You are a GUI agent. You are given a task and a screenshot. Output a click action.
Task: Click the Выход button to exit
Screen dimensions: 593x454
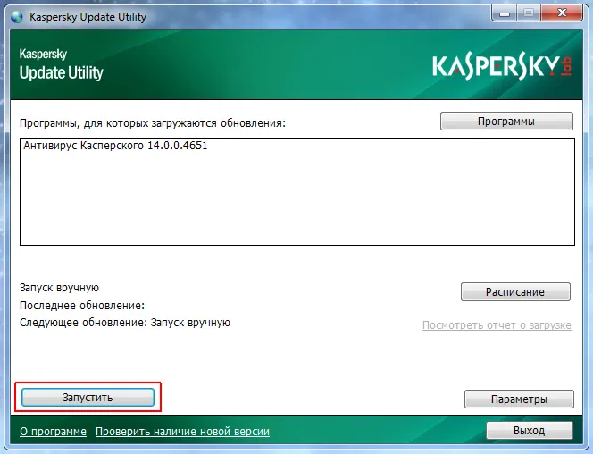point(529,431)
